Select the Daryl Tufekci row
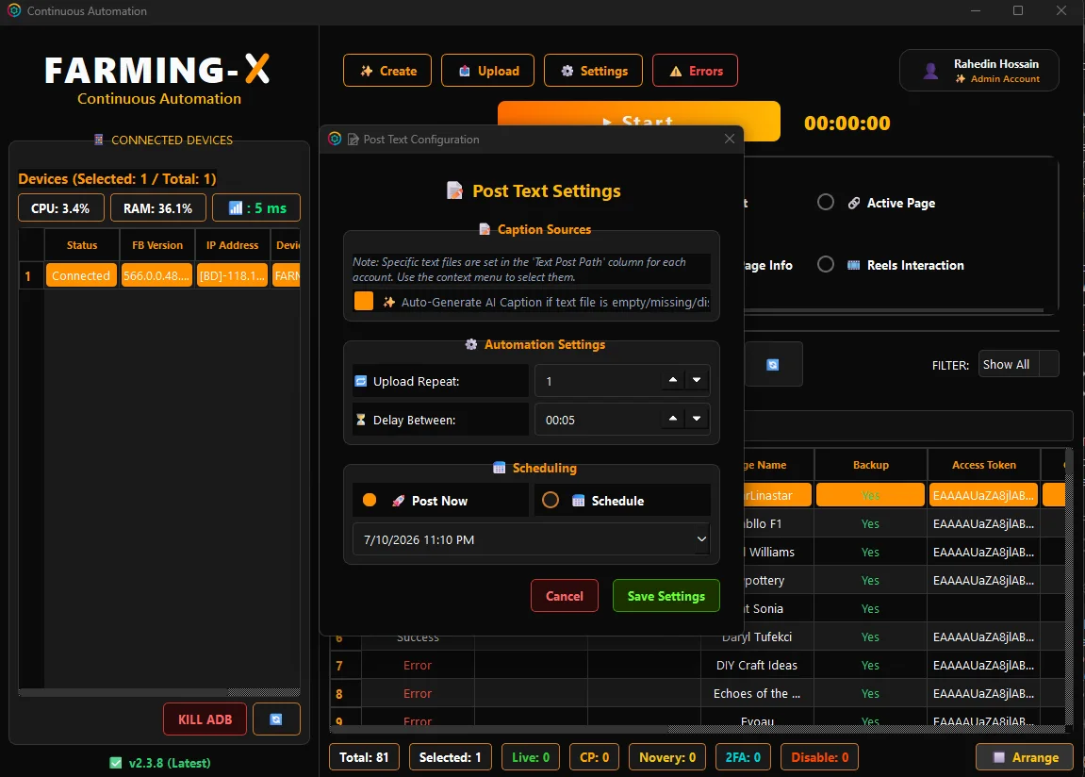The image size is (1085, 777). (x=756, y=636)
